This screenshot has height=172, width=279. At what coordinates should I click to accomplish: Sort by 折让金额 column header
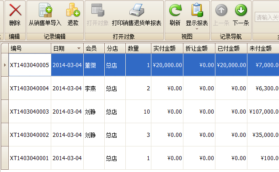tap(199, 48)
